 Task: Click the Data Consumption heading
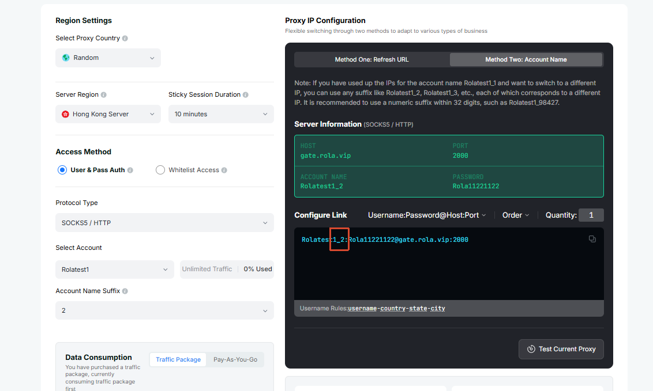tap(99, 358)
